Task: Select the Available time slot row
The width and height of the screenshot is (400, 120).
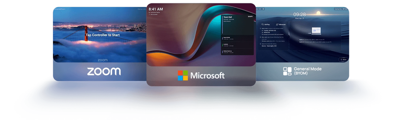Action: [x=237, y=45]
